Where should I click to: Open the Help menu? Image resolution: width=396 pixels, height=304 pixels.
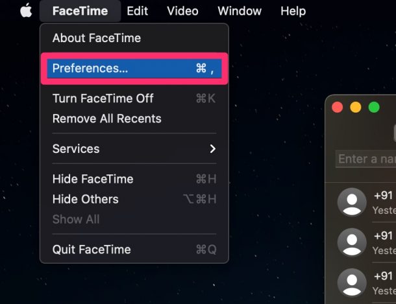(x=293, y=11)
